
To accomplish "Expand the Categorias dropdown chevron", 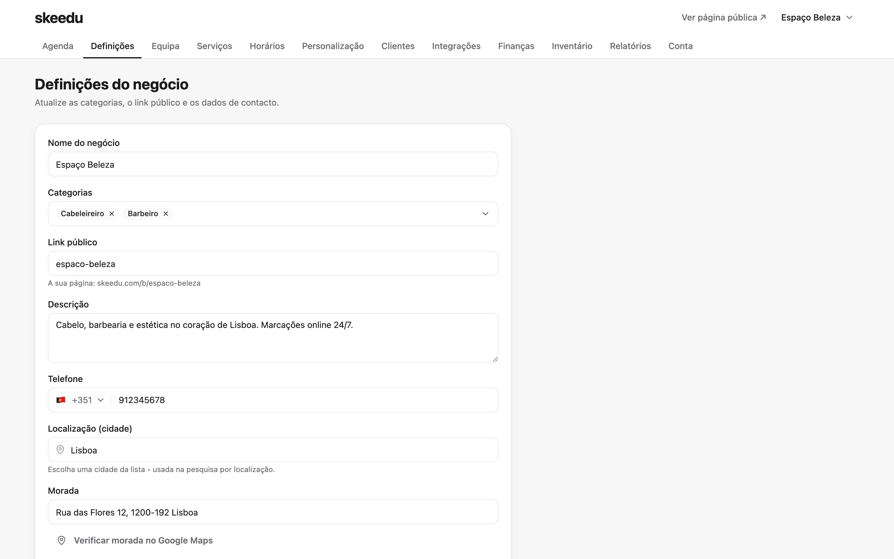I will coord(485,214).
